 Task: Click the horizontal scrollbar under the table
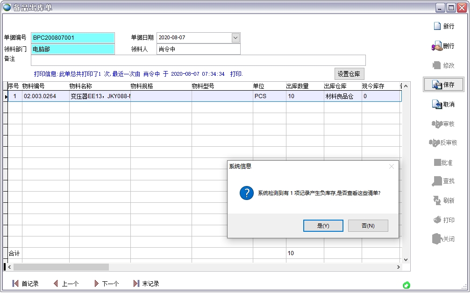(61, 267)
